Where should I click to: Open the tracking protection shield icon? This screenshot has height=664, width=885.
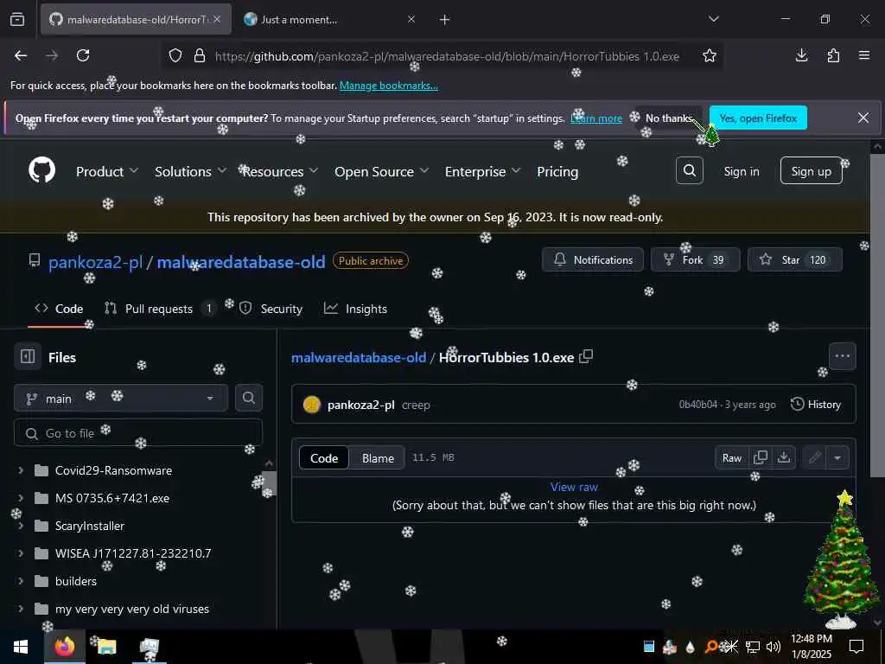(x=175, y=55)
